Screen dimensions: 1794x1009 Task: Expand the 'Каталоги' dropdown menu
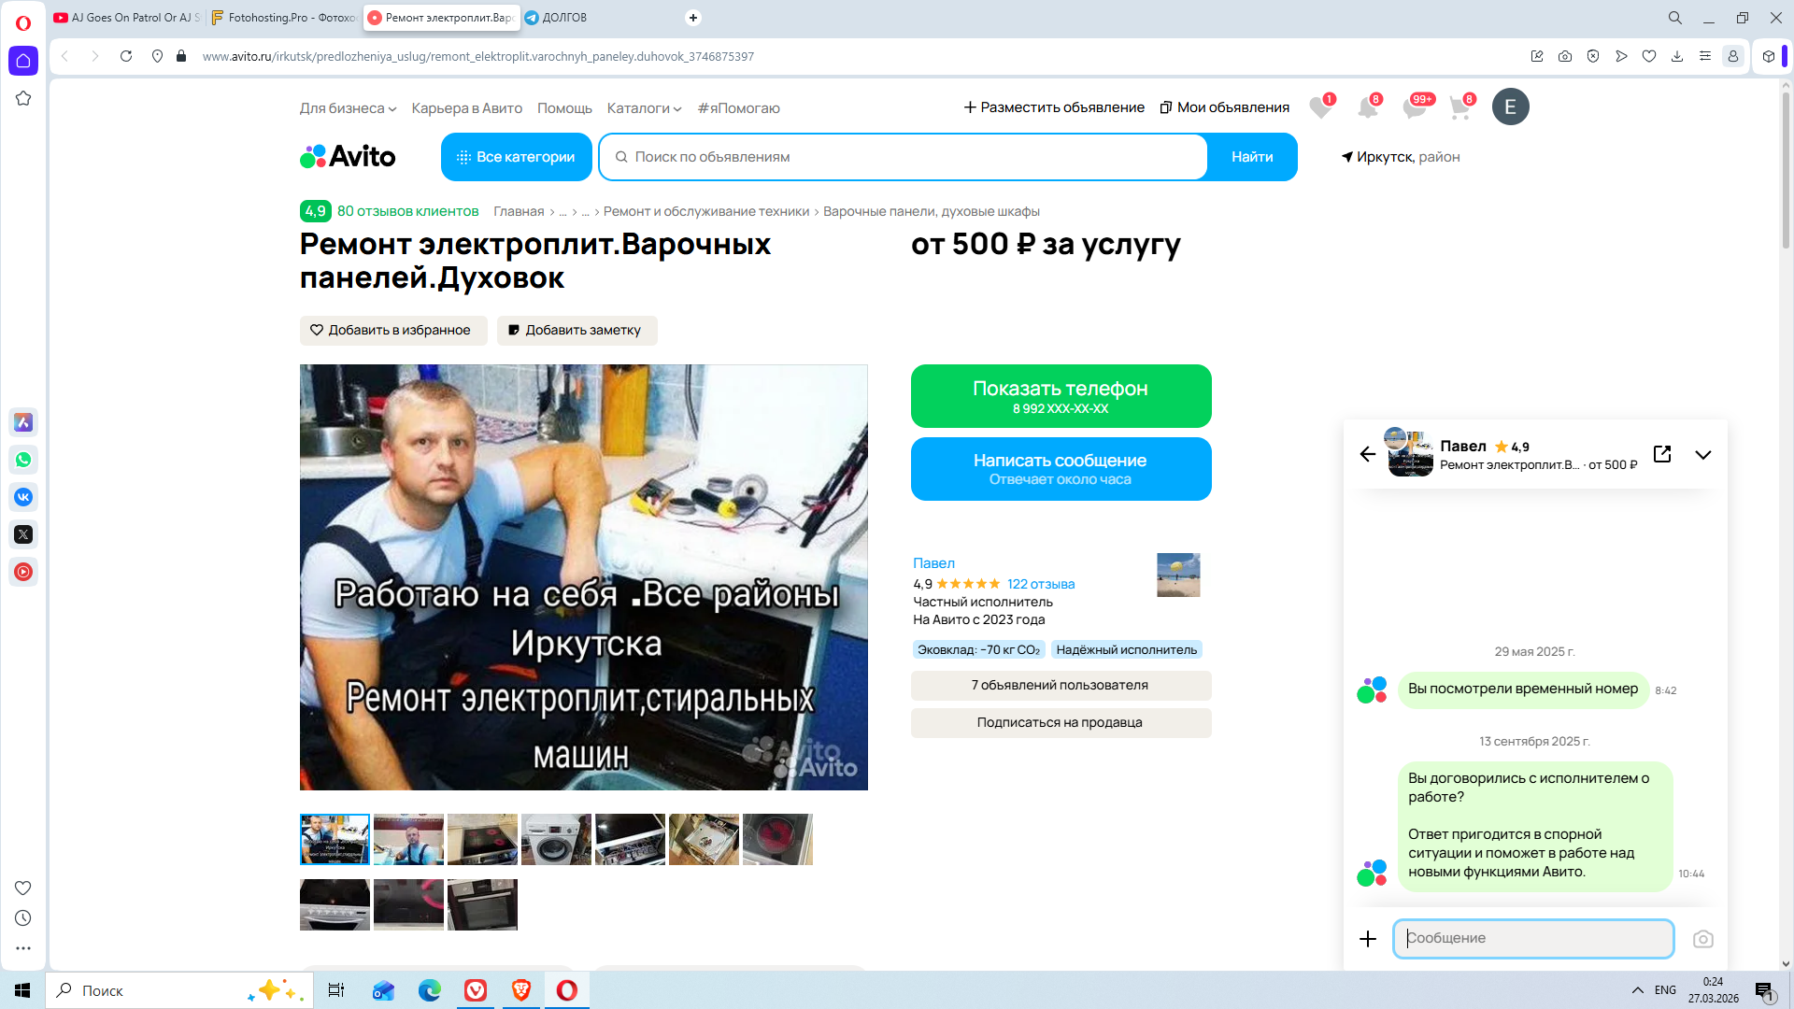coord(644,108)
